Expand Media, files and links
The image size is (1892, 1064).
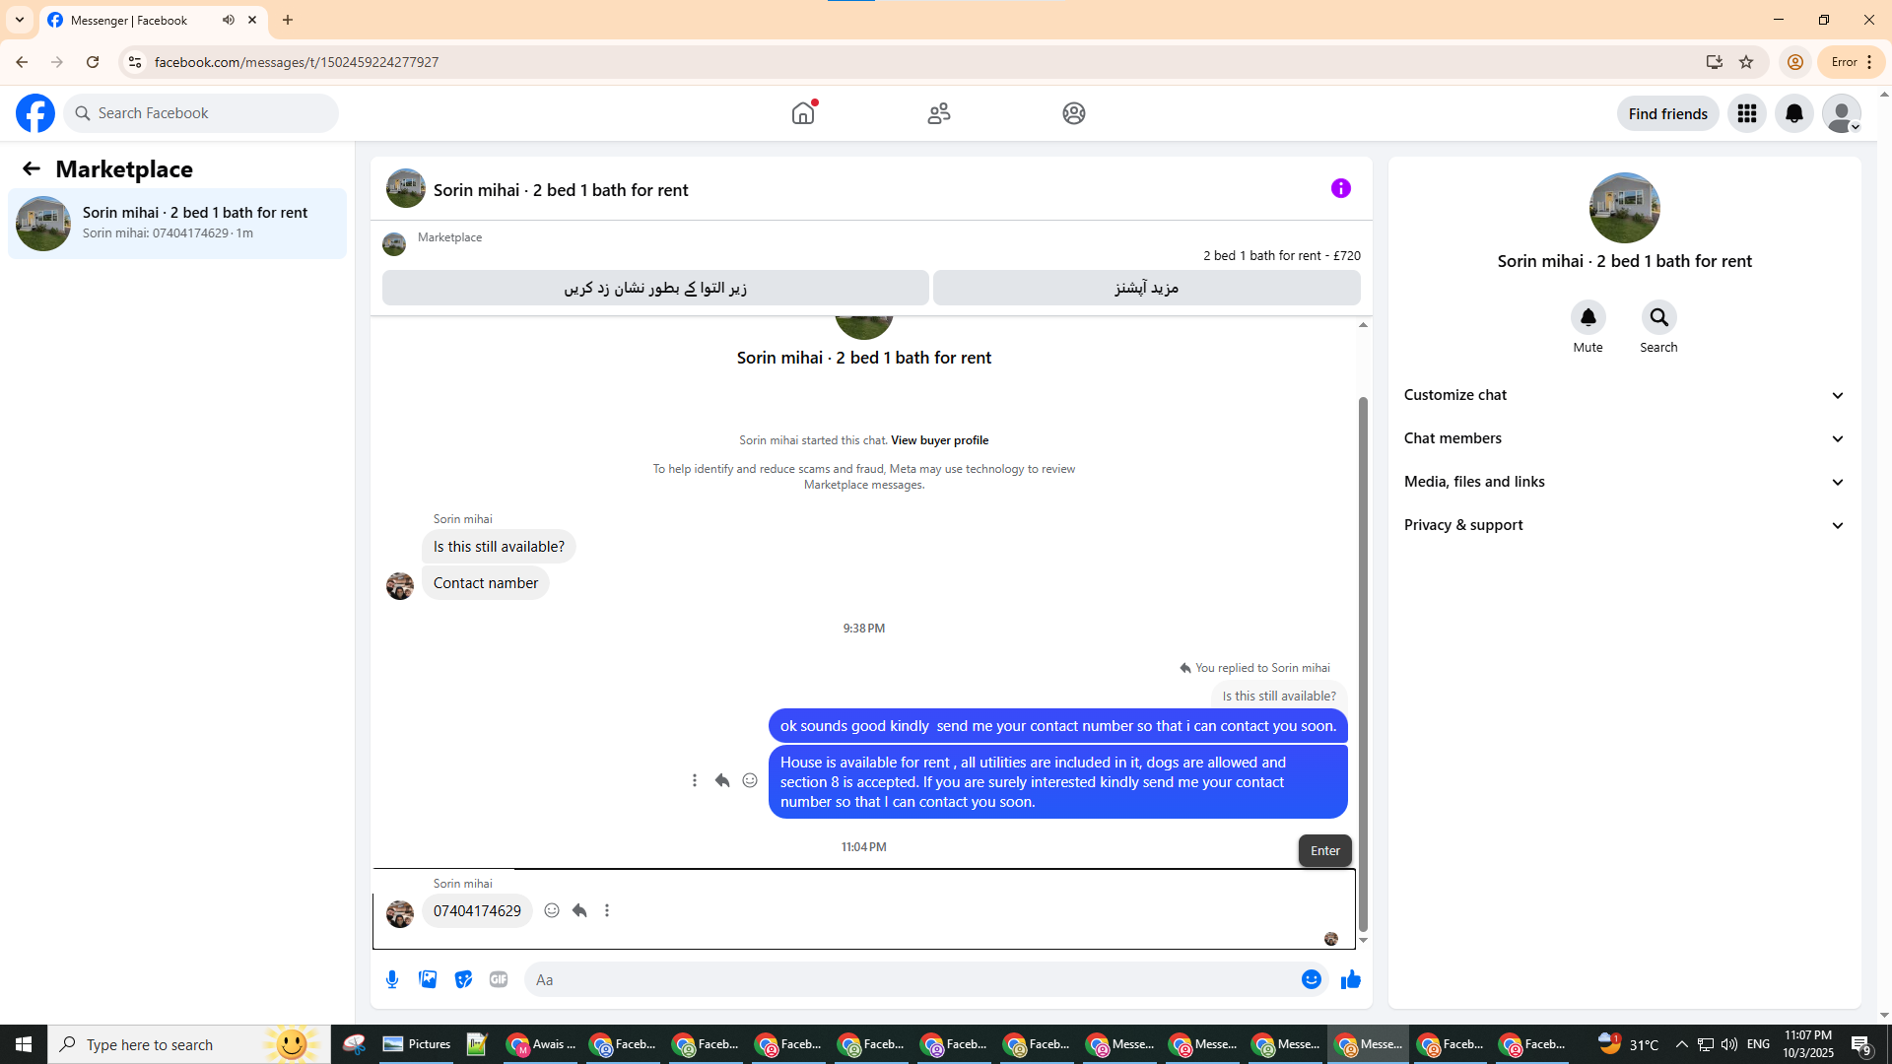coord(1624,482)
